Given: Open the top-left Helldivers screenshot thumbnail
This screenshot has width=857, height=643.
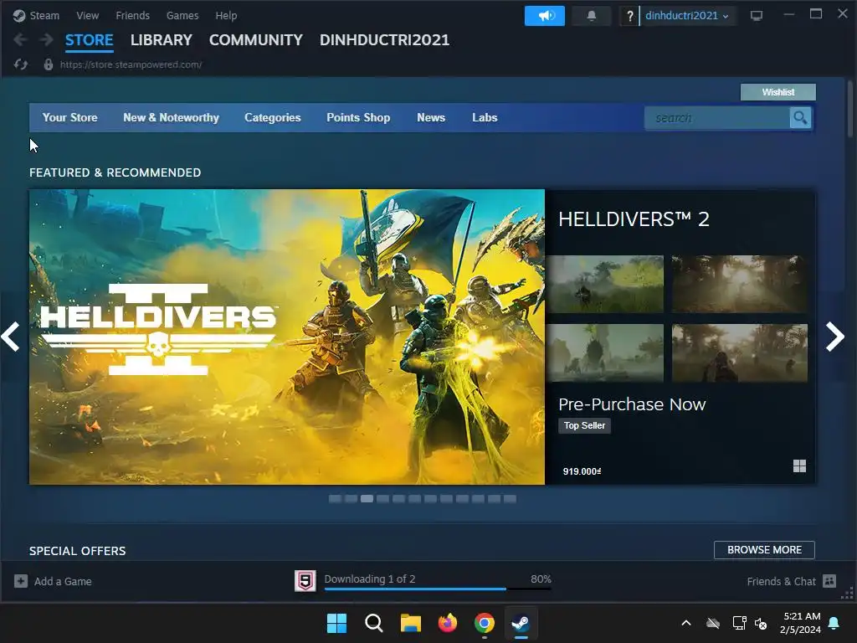Looking at the screenshot, I should coord(604,284).
